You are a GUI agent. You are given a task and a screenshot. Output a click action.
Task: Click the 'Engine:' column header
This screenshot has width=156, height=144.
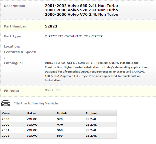pyautogui.click(x=91, y=113)
